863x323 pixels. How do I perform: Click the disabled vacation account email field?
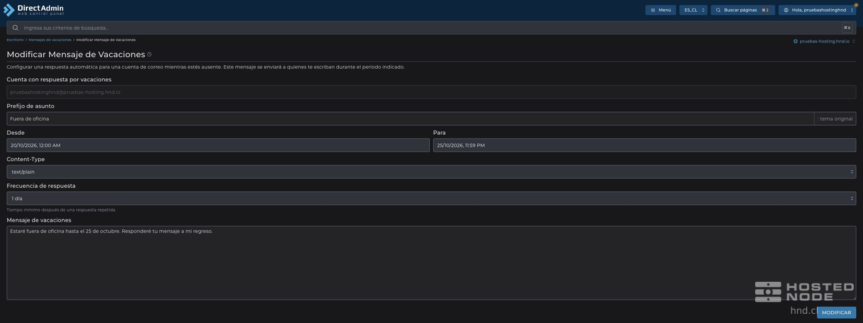[x=431, y=92]
